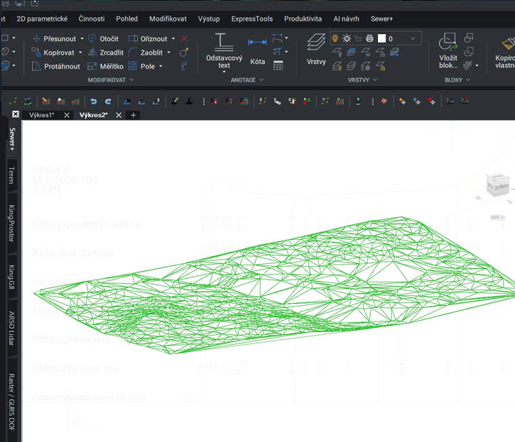Click the Vložit blok insert icon

pyautogui.click(x=448, y=41)
